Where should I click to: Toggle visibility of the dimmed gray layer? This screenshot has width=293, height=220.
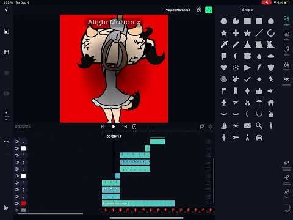tap(16, 210)
